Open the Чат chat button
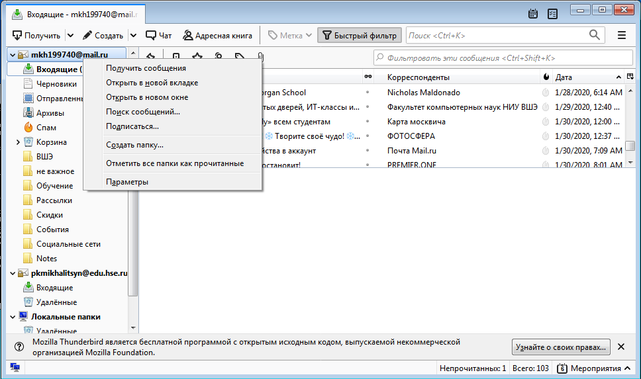641x379 pixels. click(x=159, y=36)
